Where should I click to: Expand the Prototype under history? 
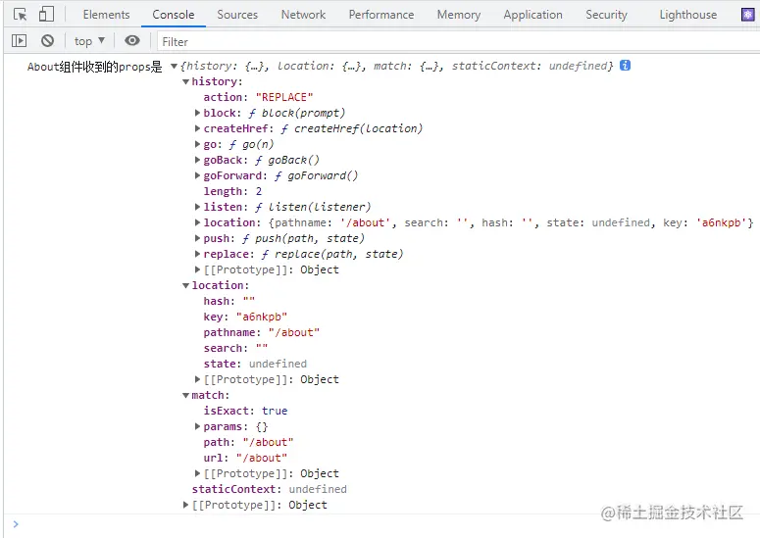pos(197,269)
